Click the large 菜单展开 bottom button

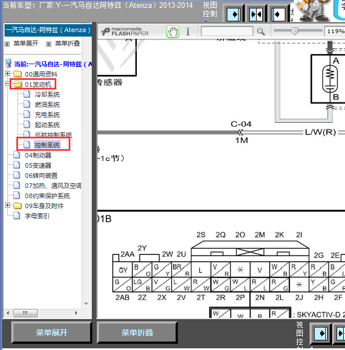(x=52, y=333)
